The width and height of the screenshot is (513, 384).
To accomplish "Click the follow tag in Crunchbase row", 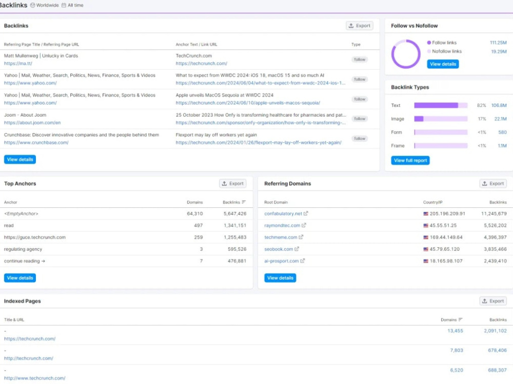I will pos(360,138).
